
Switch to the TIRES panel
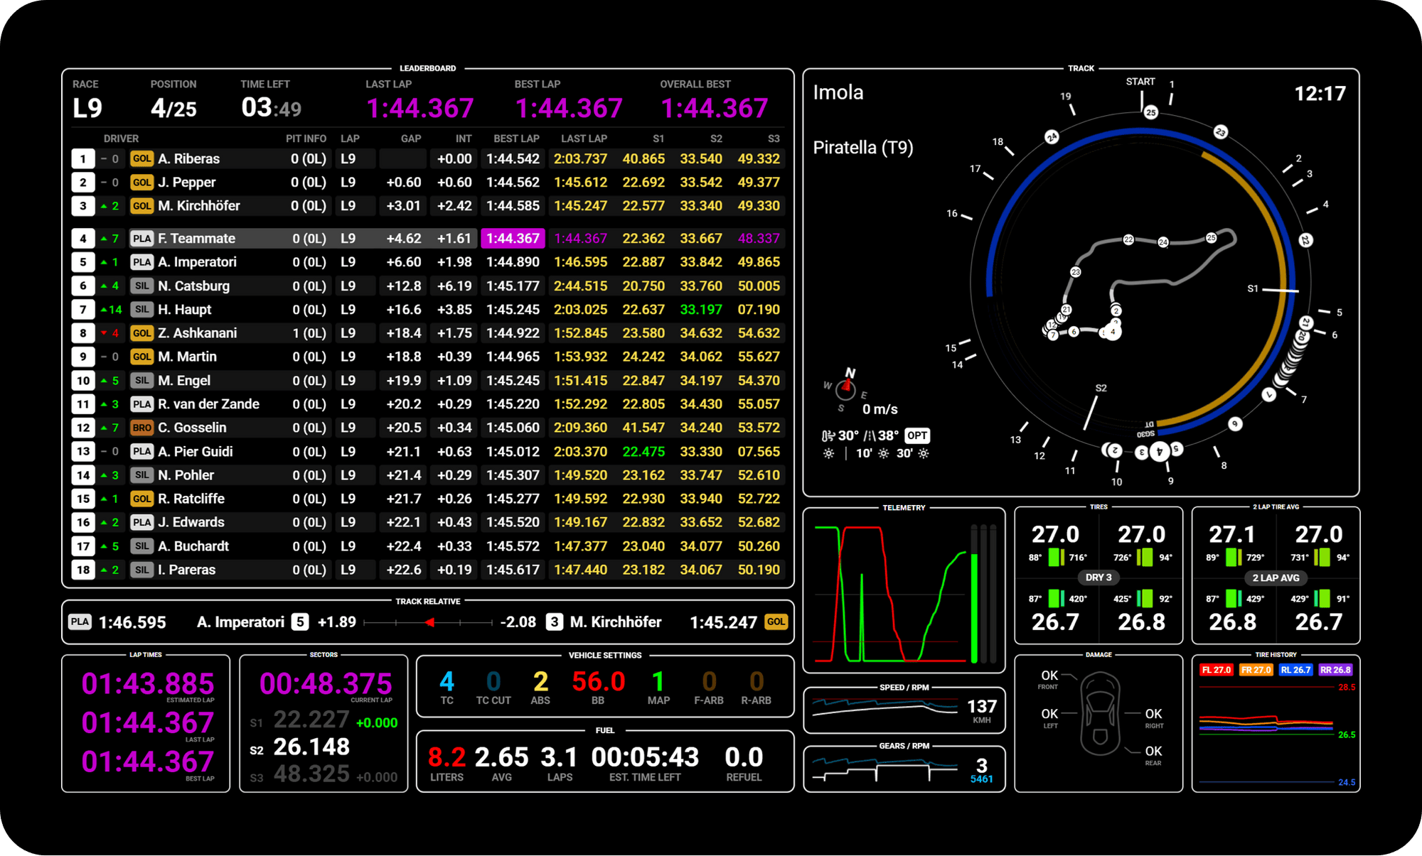click(1098, 507)
